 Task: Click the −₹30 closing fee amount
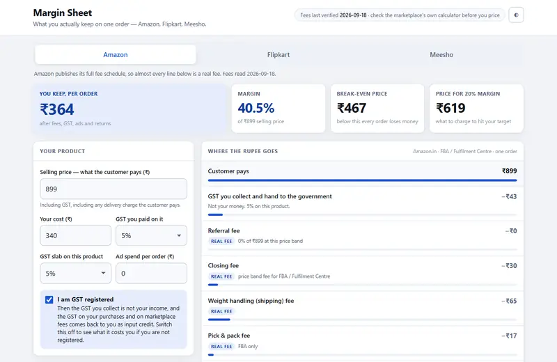tap(509, 266)
